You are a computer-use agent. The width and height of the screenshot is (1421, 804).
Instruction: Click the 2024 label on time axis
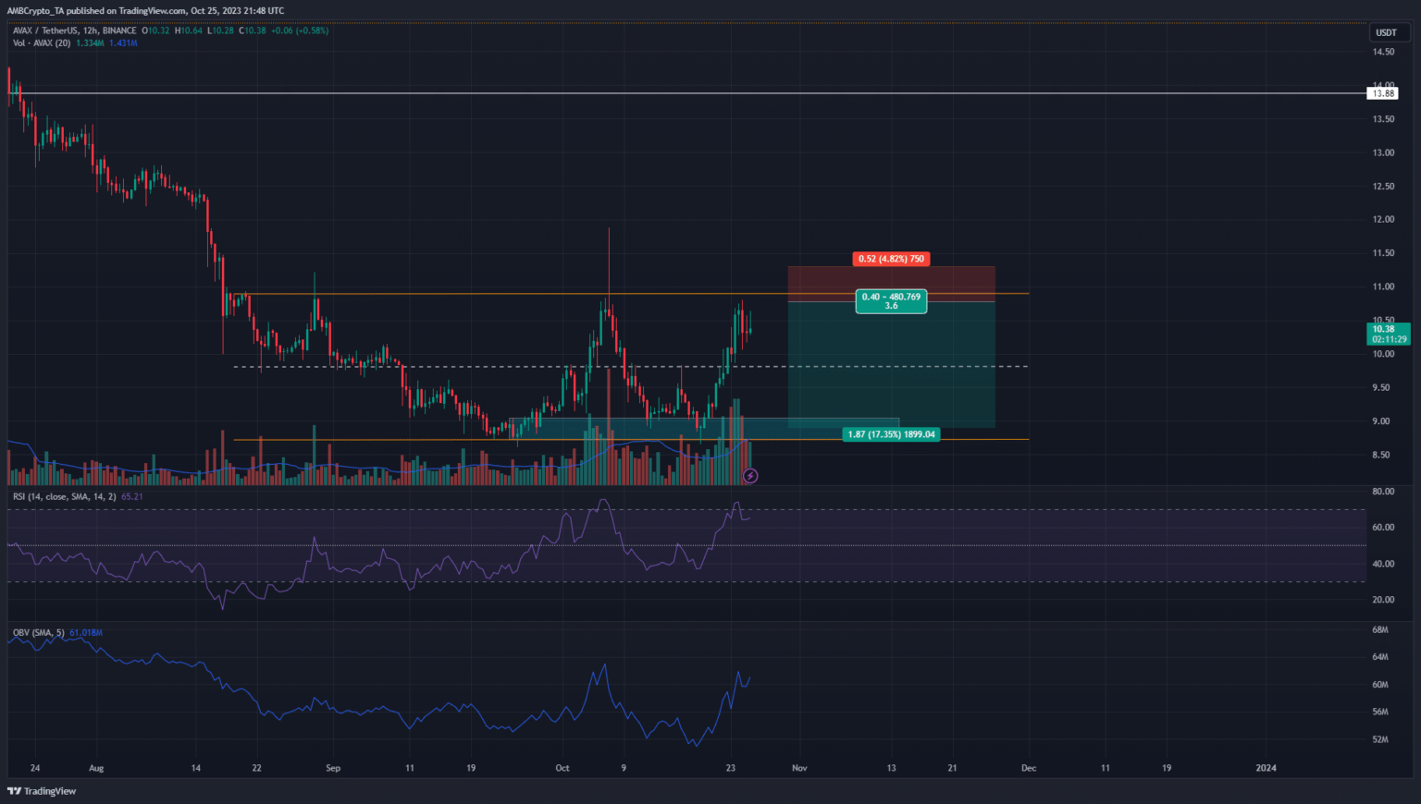pos(1266,768)
